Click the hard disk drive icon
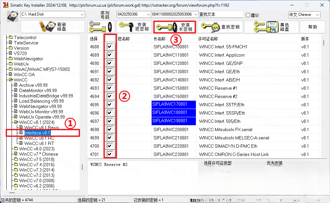Viewport: 330px width, 203px height. (13, 16)
